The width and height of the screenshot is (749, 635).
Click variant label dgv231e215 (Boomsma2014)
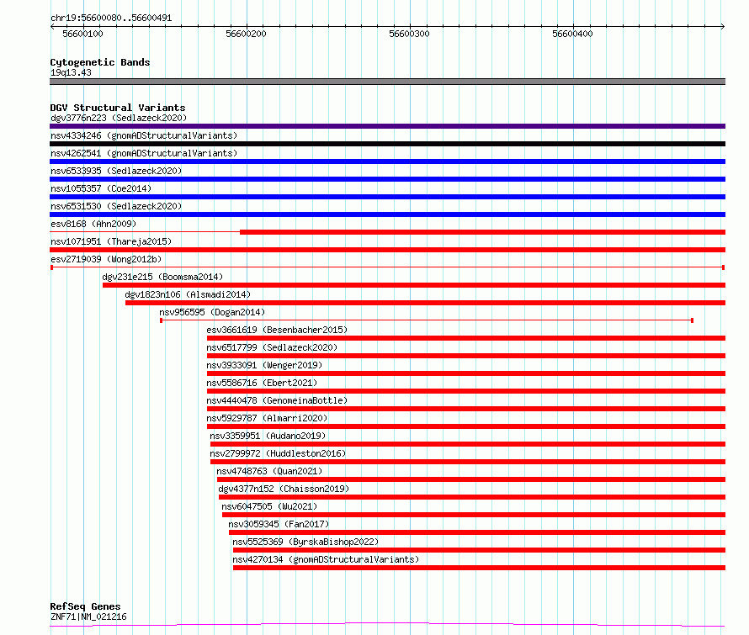(x=162, y=277)
